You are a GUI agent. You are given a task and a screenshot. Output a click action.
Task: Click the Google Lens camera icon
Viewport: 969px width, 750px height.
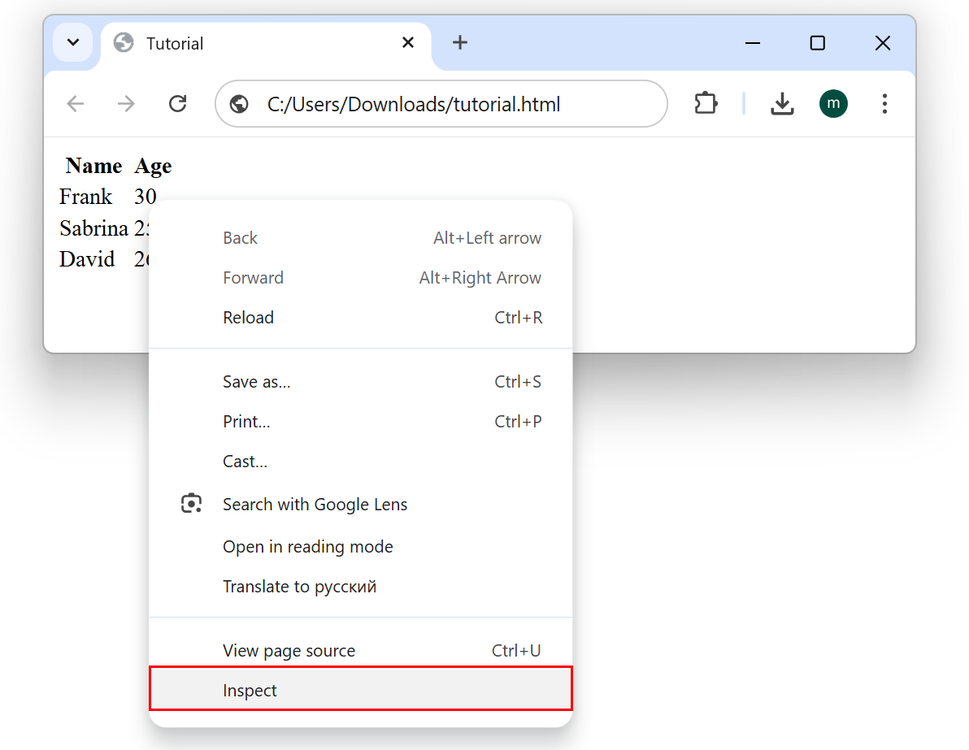(191, 504)
